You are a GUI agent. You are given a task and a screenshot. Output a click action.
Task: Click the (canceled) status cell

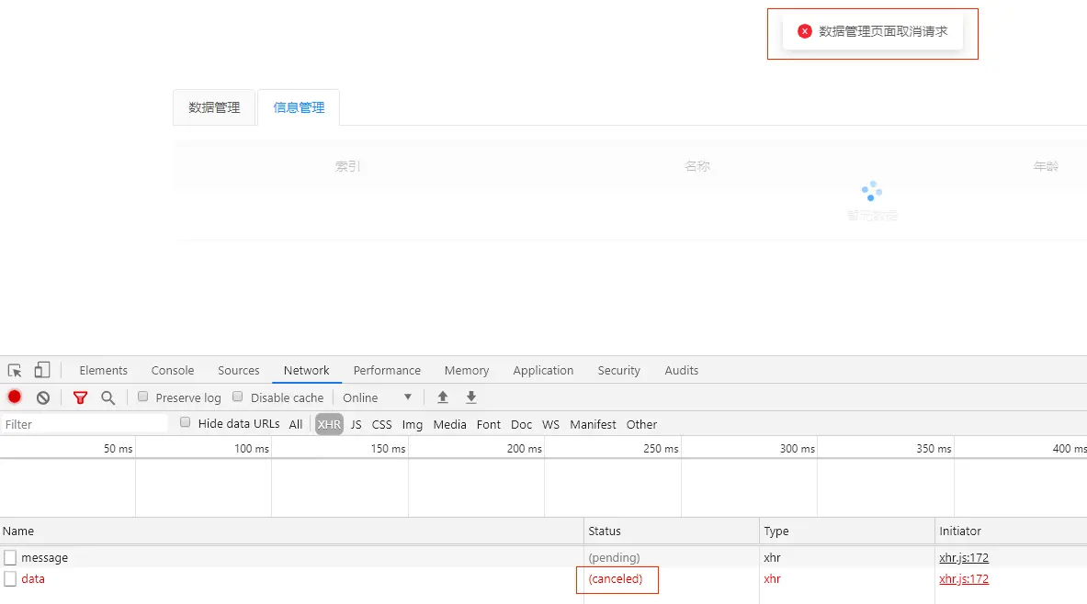pos(615,579)
